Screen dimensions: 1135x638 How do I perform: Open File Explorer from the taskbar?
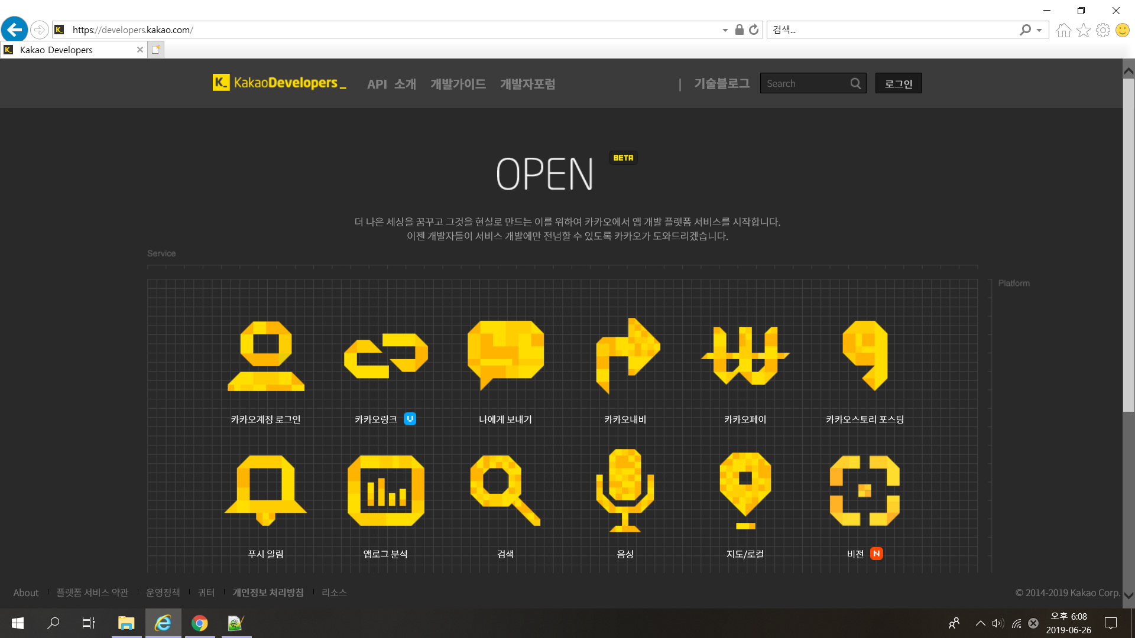[127, 623]
